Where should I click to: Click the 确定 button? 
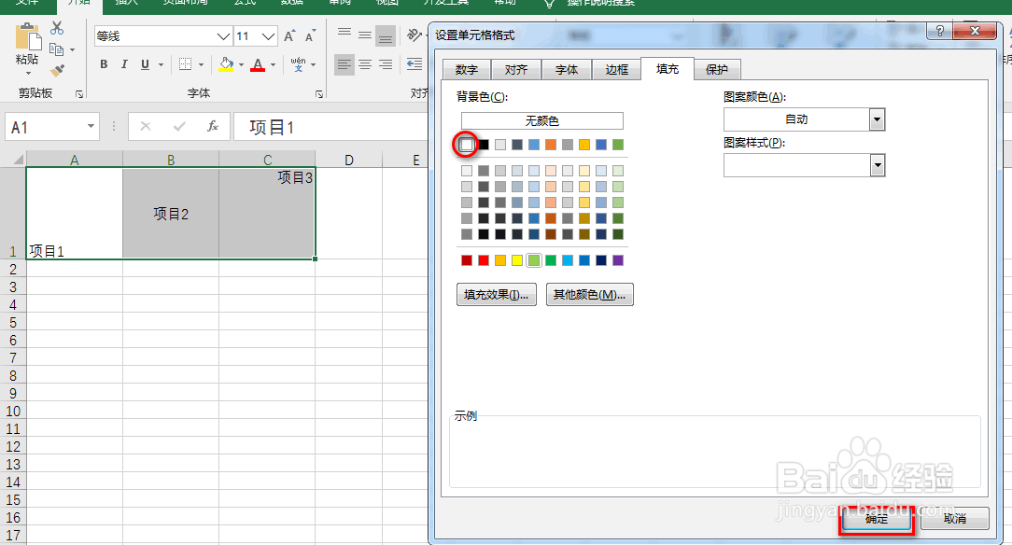pos(877,519)
